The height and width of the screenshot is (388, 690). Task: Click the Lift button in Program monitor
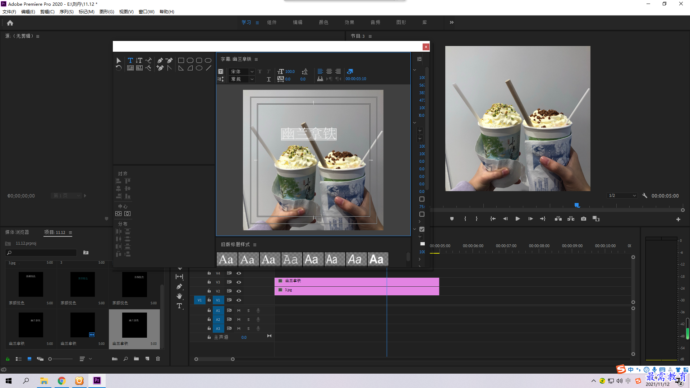[x=558, y=219]
